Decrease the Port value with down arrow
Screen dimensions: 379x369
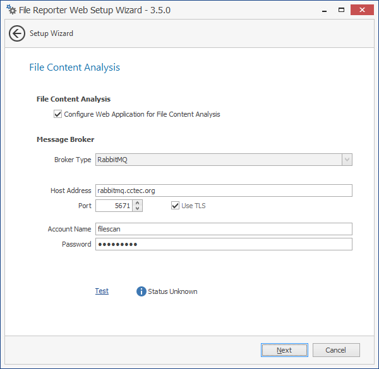(138, 209)
